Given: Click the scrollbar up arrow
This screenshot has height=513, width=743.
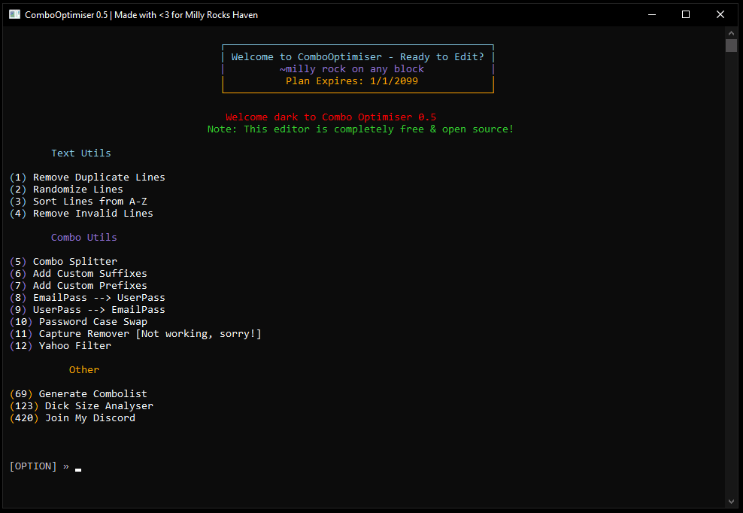Looking at the screenshot, I should pos(731,32).
